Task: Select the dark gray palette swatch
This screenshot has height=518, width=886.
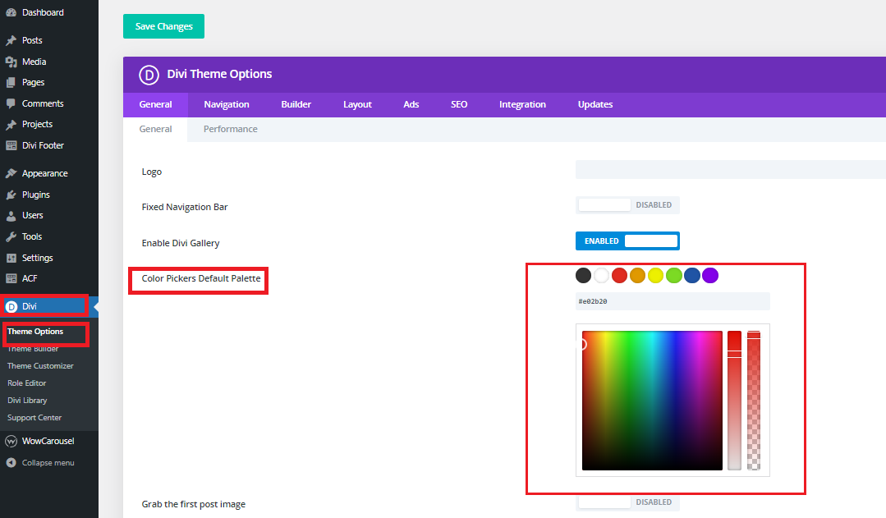Action: click(x=583, y=276)
